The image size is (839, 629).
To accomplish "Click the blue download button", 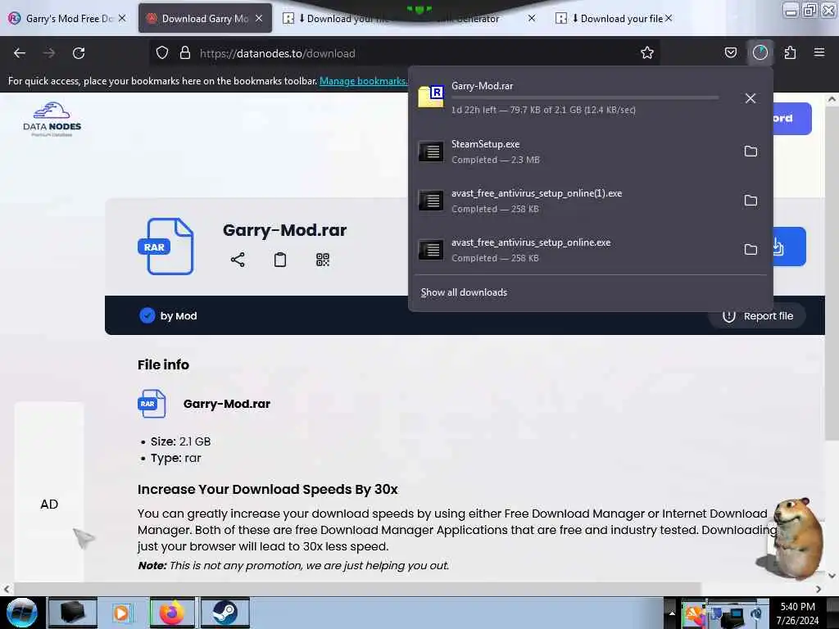I will pos(789,247).
